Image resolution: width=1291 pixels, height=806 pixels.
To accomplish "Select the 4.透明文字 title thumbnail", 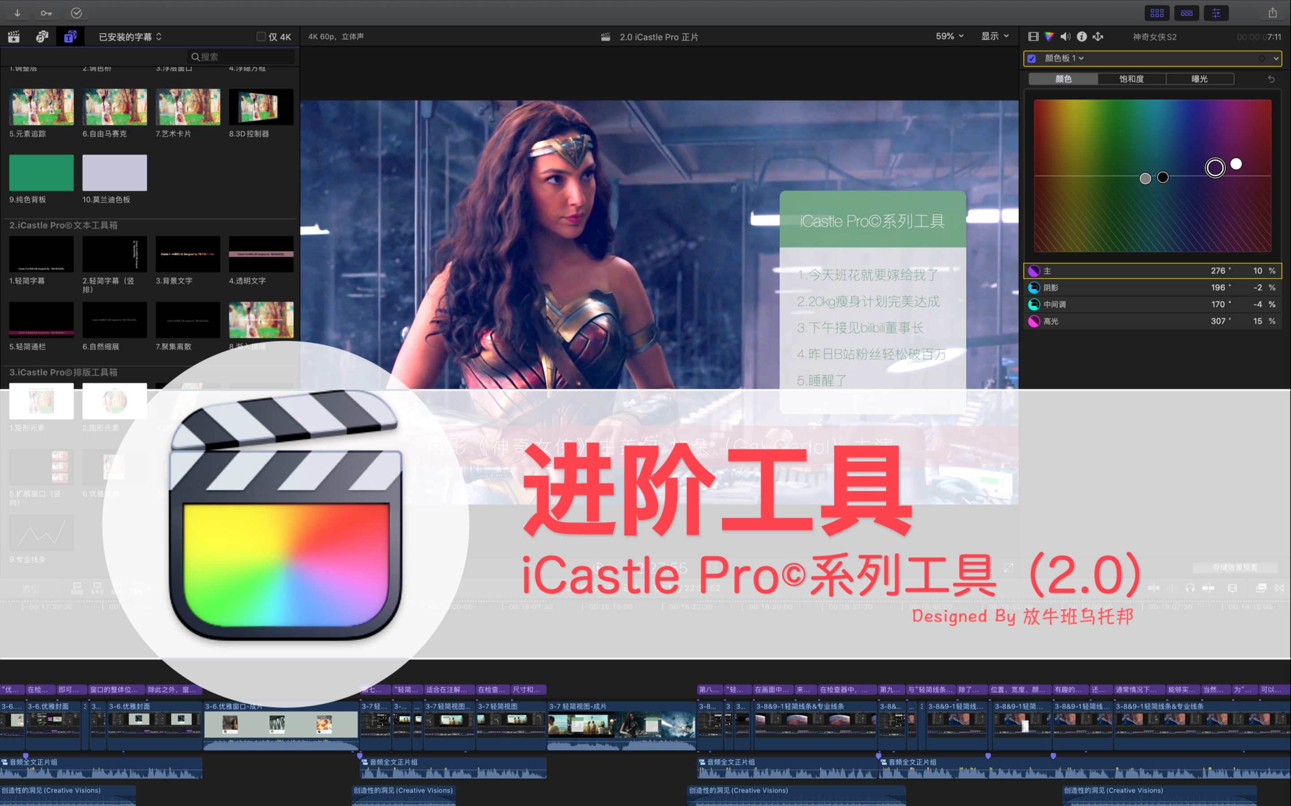I will click(x=261, y=254).
